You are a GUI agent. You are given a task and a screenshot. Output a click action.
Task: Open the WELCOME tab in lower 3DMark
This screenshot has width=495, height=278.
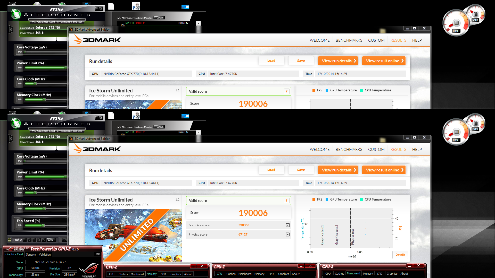(320, 150)
